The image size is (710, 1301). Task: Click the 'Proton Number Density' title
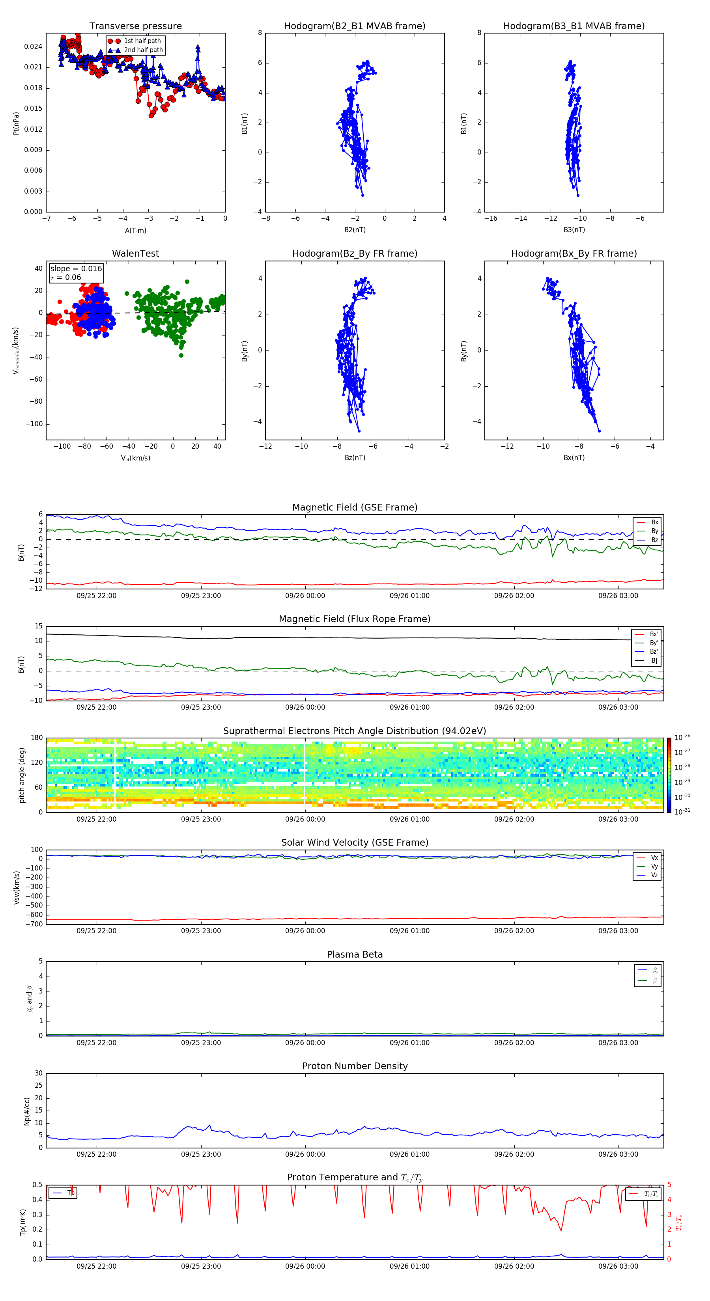(355, 1066)
